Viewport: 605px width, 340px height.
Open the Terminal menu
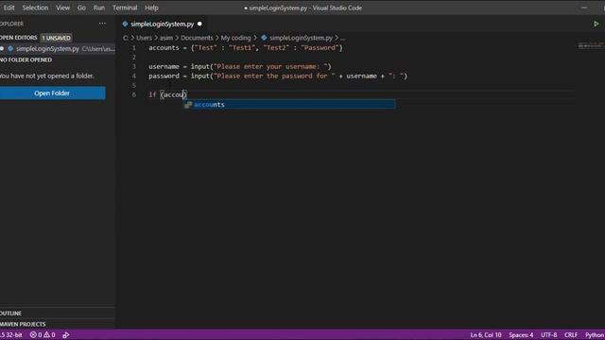pos(125,8)
